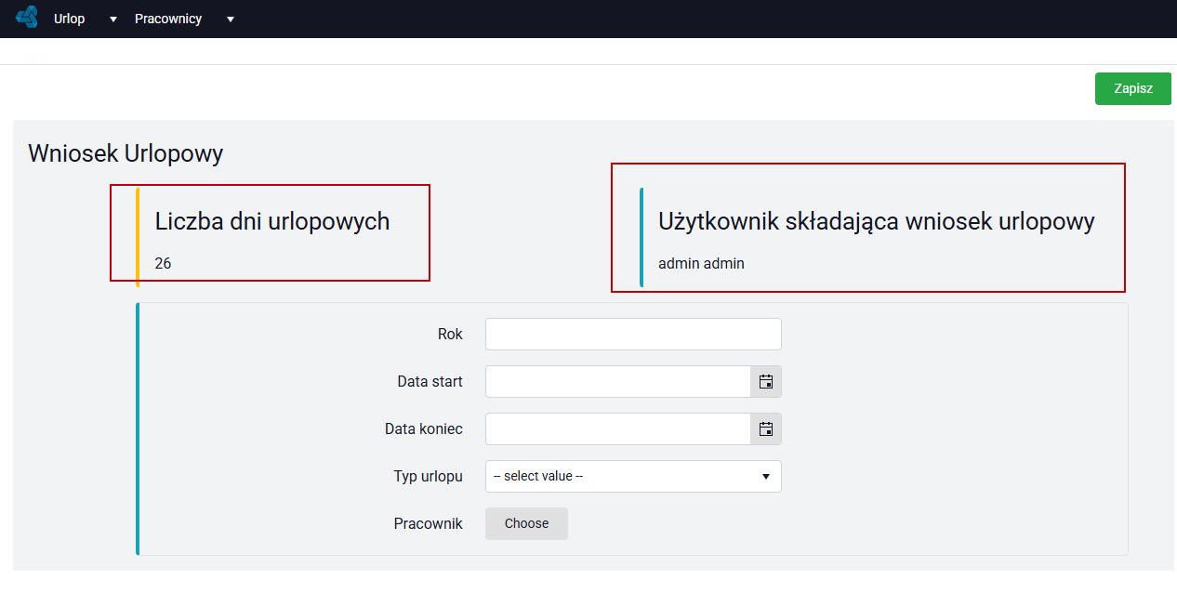Focus the Data koniec date field
1177x606 pixels.
[618, 428]
